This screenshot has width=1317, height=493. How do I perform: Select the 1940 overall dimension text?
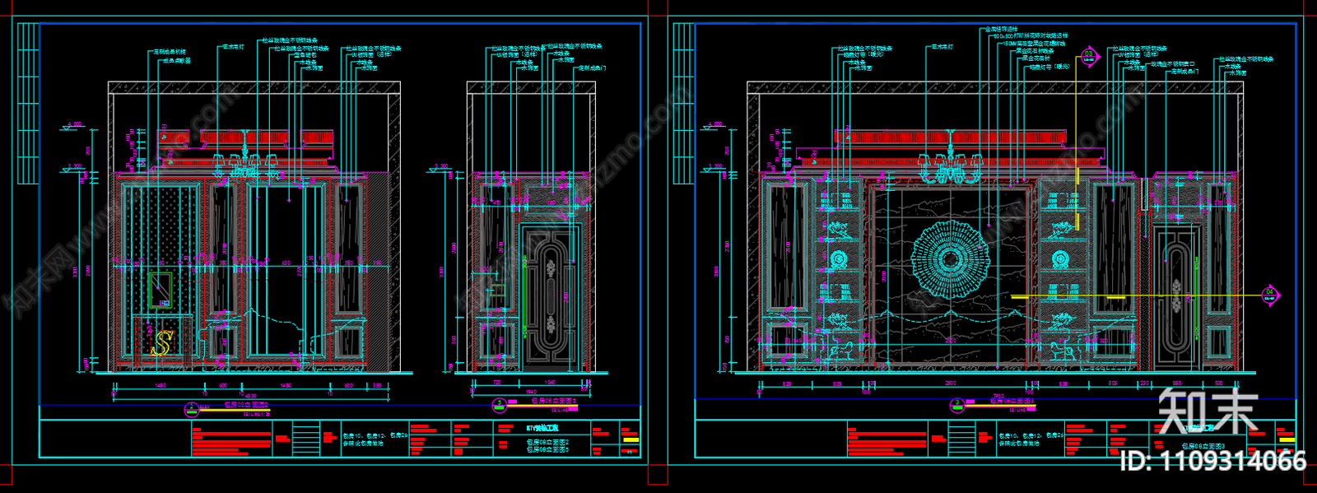click(531, 392)
